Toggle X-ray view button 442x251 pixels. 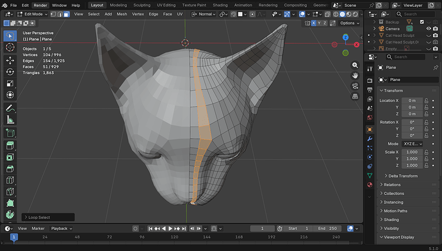[327, 14]
